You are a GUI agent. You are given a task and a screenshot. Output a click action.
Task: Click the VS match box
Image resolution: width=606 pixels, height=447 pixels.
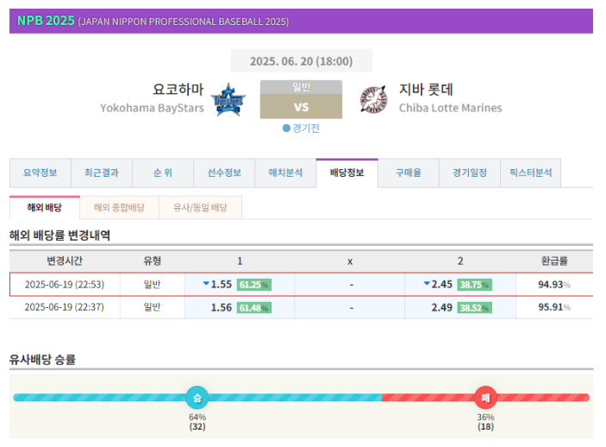301,106
